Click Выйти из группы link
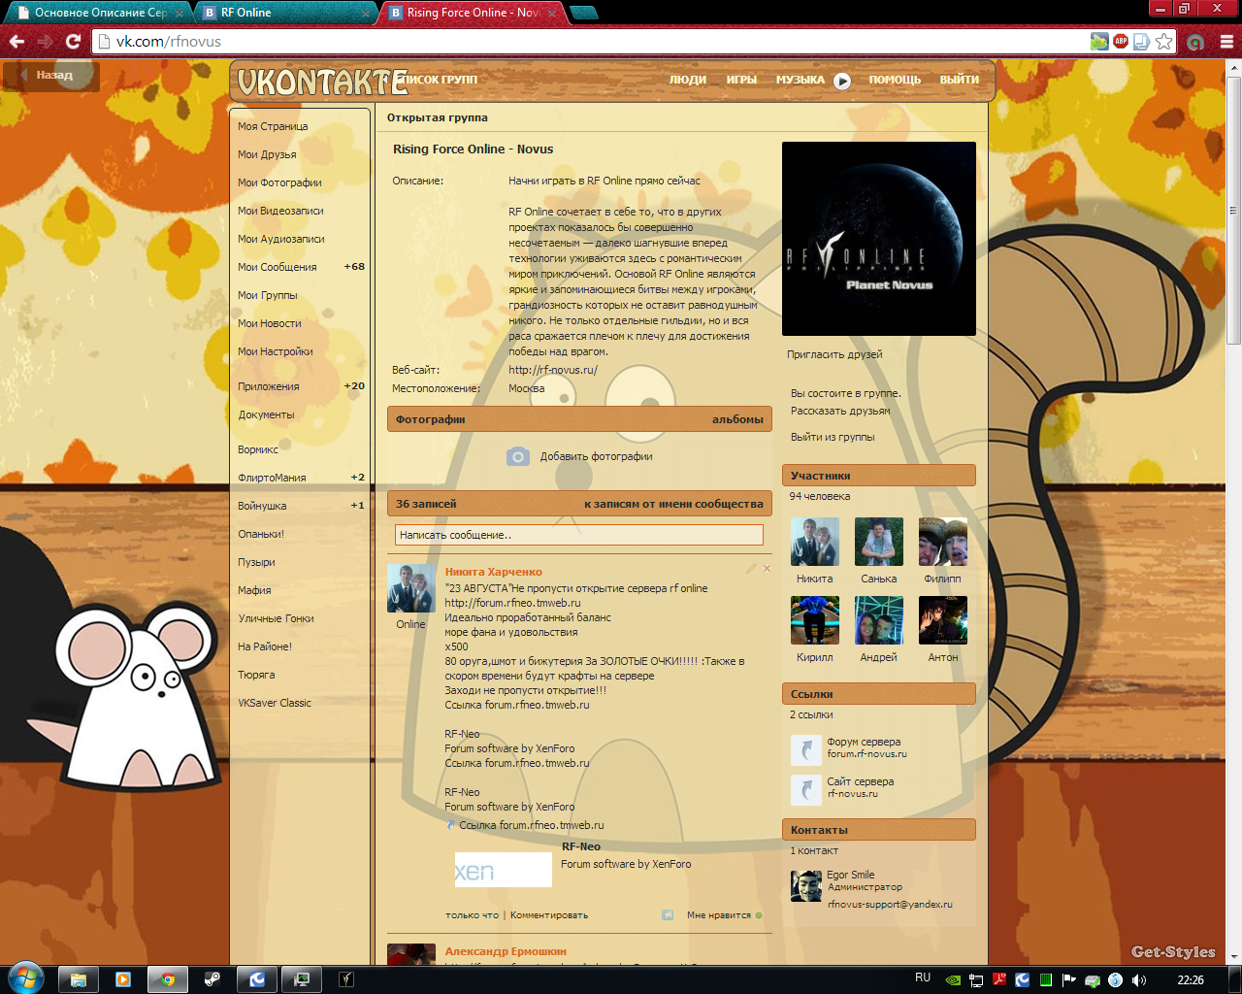Viewport: 1242px width, 994px height. pos(833,437)
